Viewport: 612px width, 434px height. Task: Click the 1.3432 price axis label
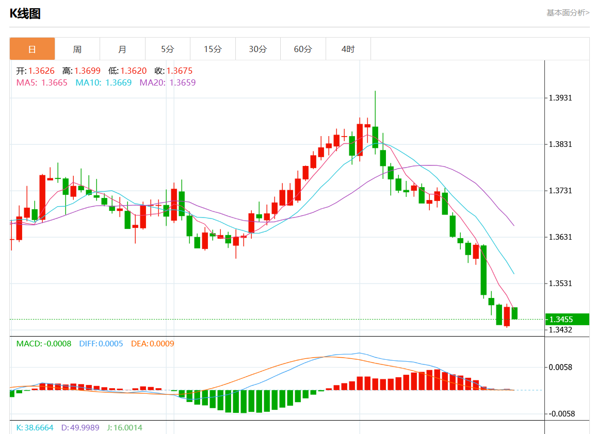click(x=560, y=330)
